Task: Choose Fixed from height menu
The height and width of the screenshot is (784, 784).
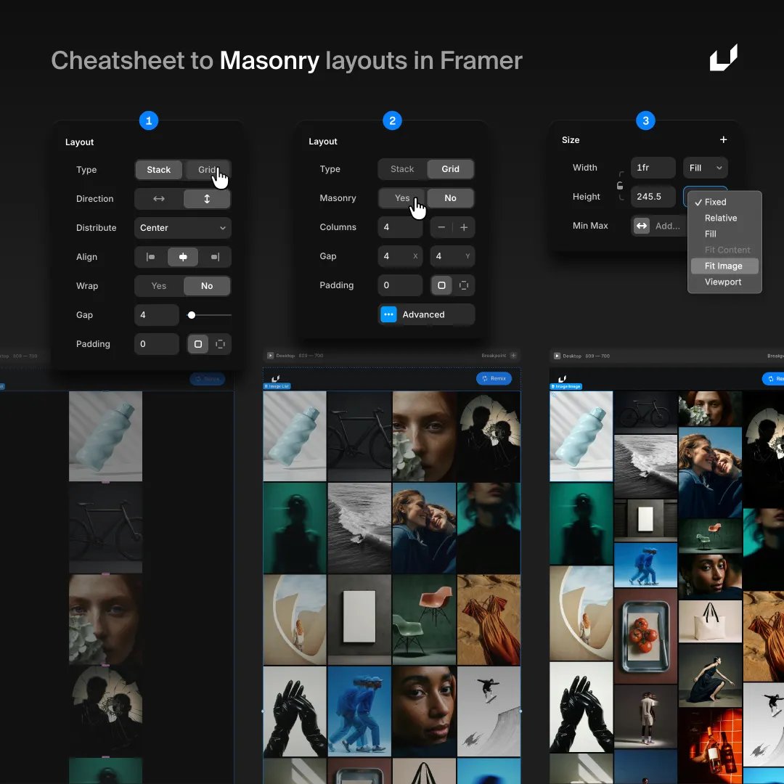Action: [724, 202]
